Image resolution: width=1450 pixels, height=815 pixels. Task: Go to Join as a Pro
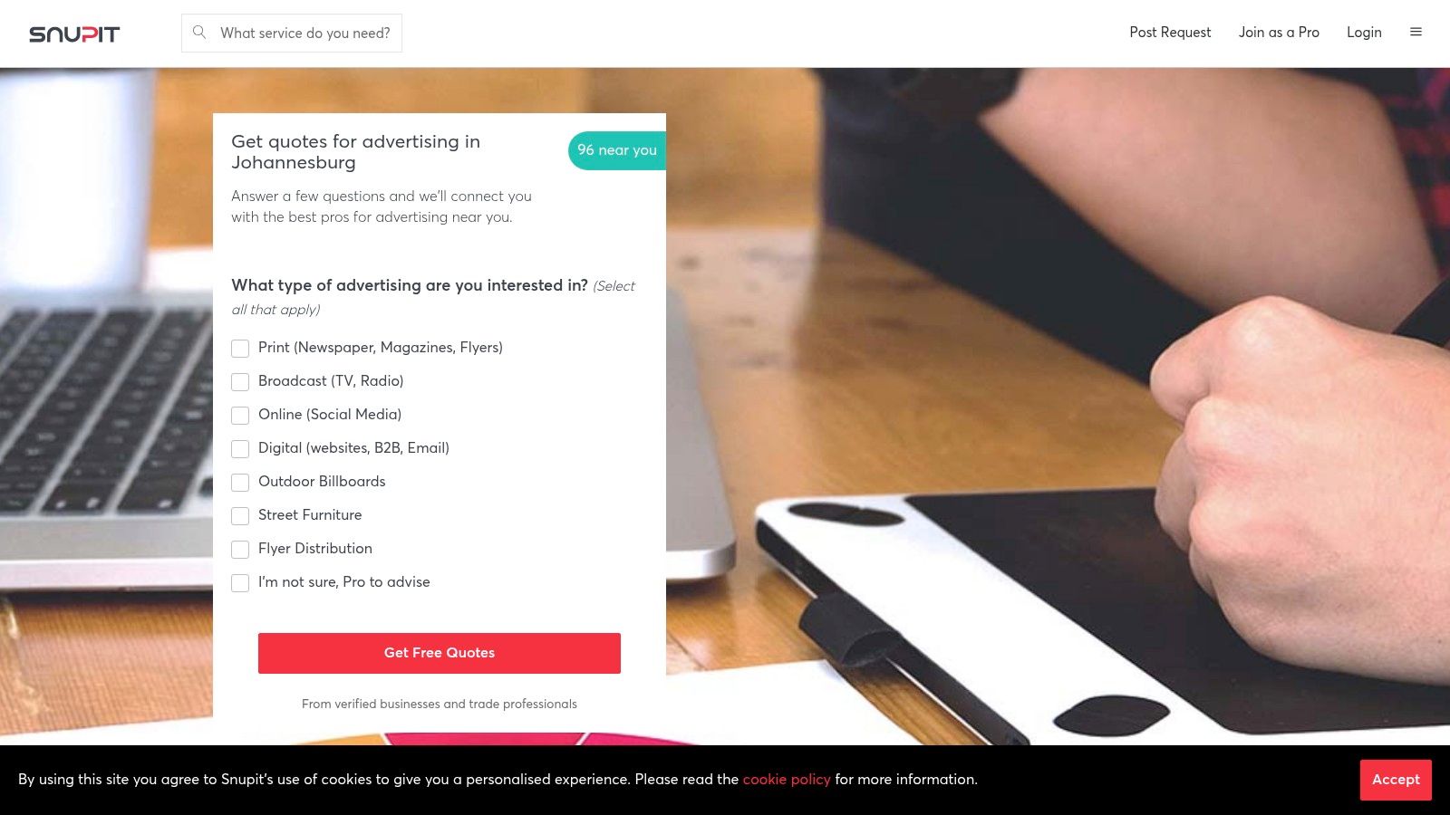tap(1279, 32)
